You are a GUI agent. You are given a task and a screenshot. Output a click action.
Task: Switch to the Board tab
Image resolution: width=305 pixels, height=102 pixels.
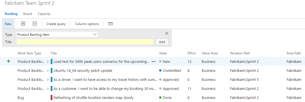(27, 14)
